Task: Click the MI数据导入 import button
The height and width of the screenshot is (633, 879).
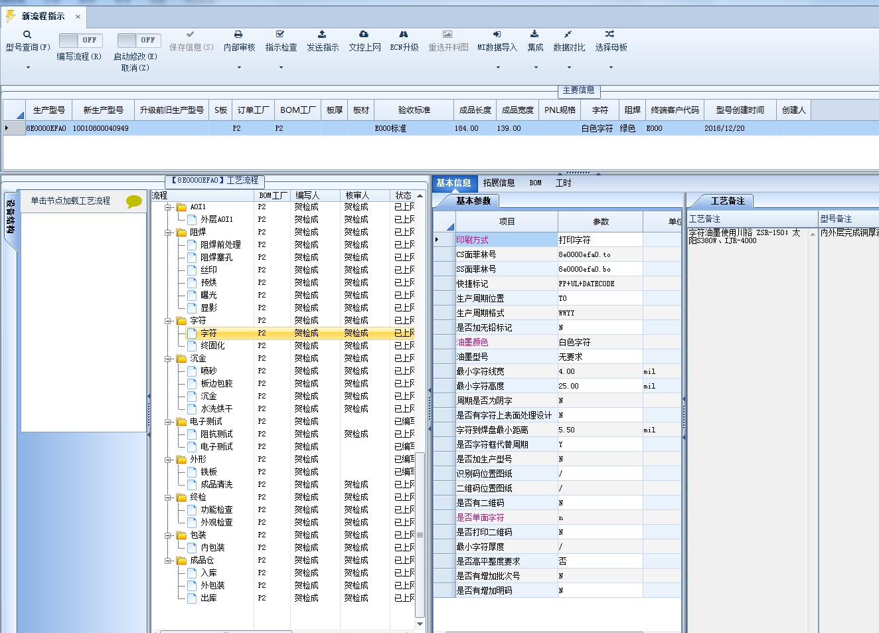Action: (497, 41)
